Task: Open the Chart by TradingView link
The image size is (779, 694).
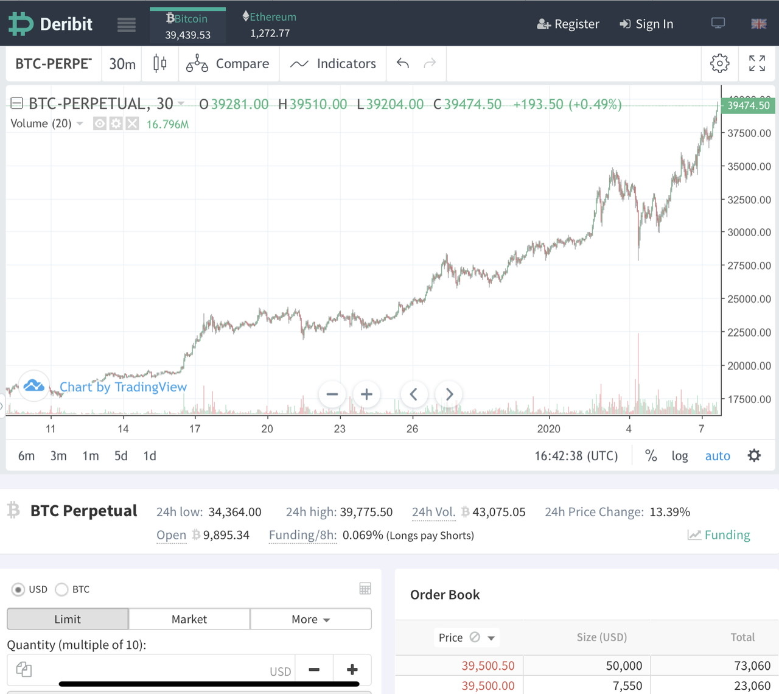Action: pos(123,387)
